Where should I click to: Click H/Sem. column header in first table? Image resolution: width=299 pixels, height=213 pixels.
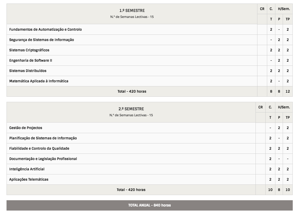point(284,9)
